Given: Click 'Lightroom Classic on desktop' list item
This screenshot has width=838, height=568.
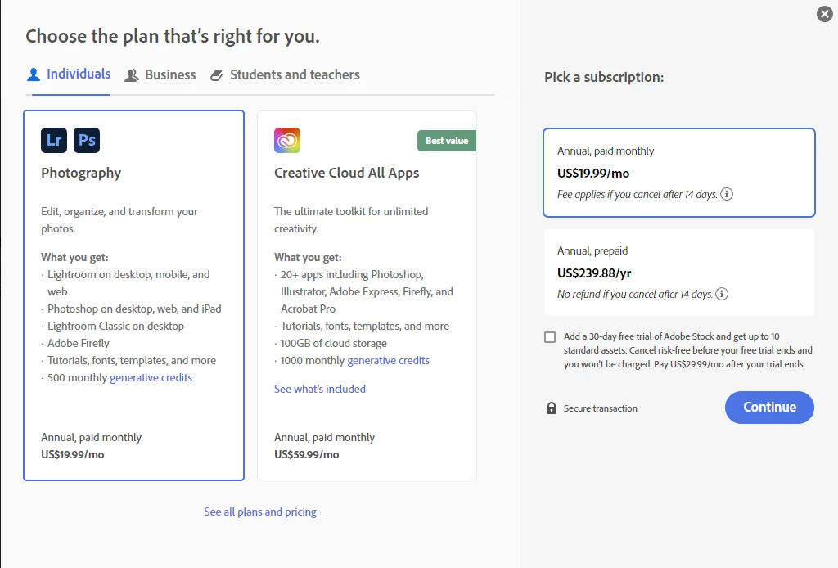Looking at the screenshot, I should click(x=115, y=326).
